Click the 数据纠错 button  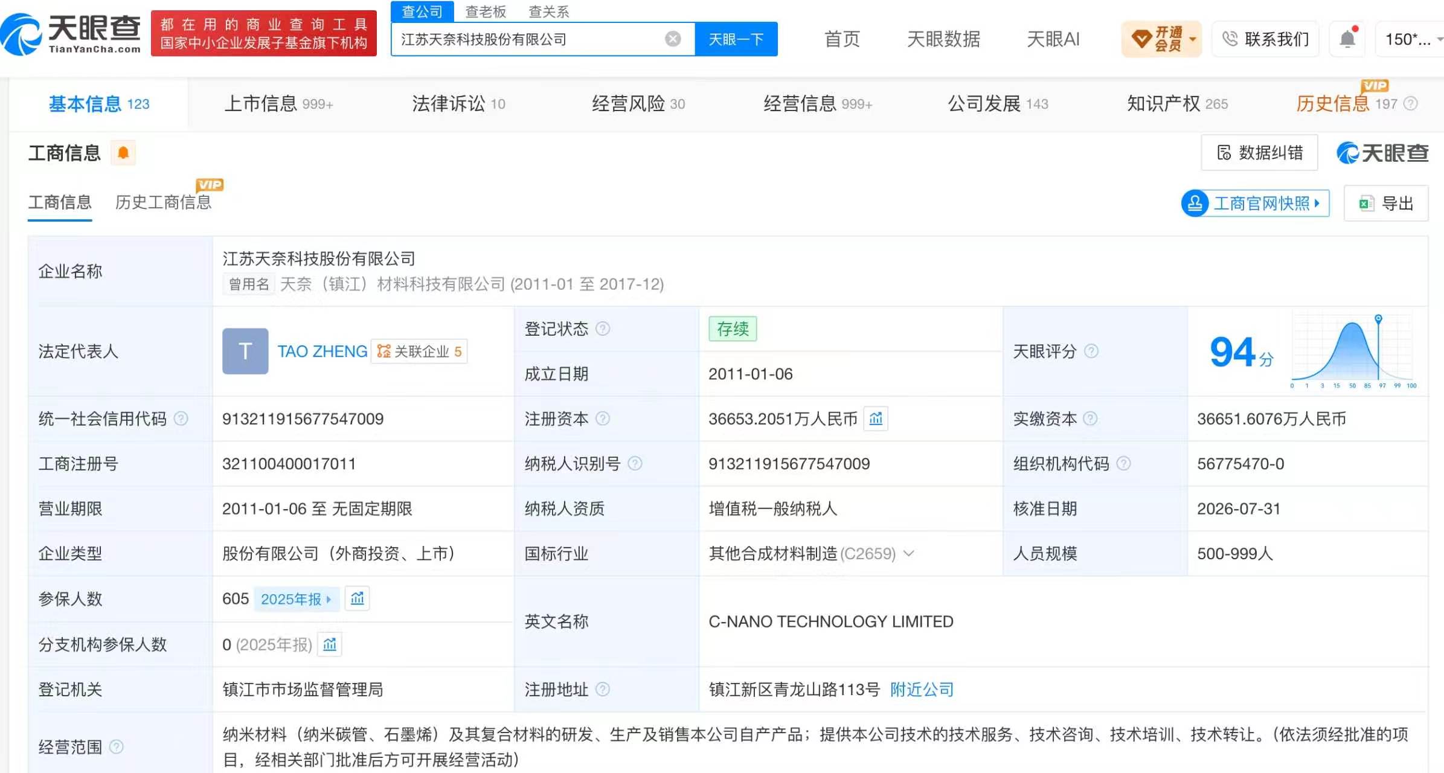1259,153
